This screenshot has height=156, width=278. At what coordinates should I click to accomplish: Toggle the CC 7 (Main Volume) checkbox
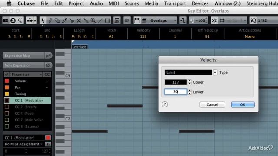(x=7, y=120)
